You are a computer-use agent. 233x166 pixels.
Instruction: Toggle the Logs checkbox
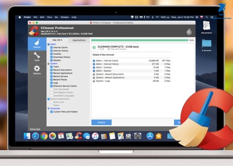point(51,83)
